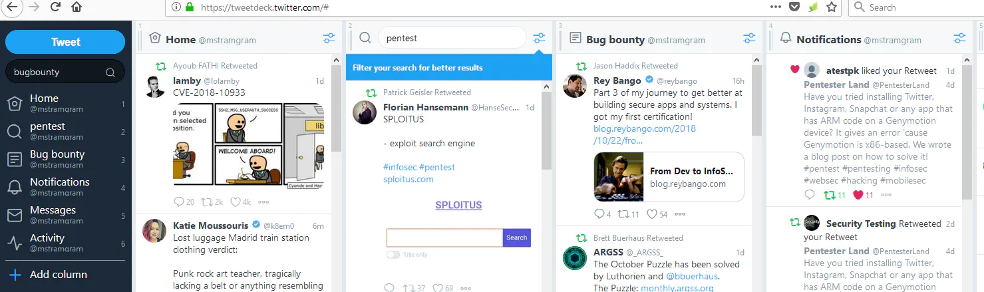The height and width of the screenshot is (292, 984).
Task: Click search magnifier in sidebar search box
Action: [x=110, y=73]
